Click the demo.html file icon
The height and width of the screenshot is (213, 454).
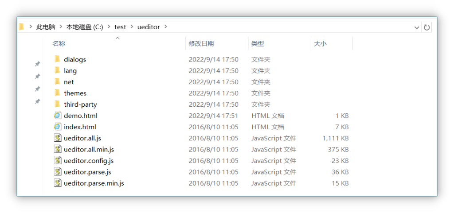(x=58, y=116)
